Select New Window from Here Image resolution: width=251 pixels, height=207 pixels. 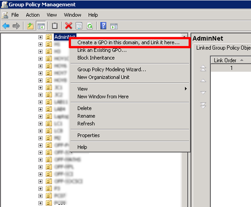coord(130,96)
